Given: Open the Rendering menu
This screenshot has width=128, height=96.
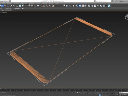Looking at the screenshot, I should tap(32, 3).
